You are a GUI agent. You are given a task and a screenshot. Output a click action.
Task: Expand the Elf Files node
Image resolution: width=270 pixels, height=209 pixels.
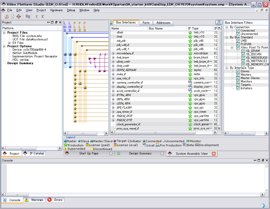tap(9, 43)
